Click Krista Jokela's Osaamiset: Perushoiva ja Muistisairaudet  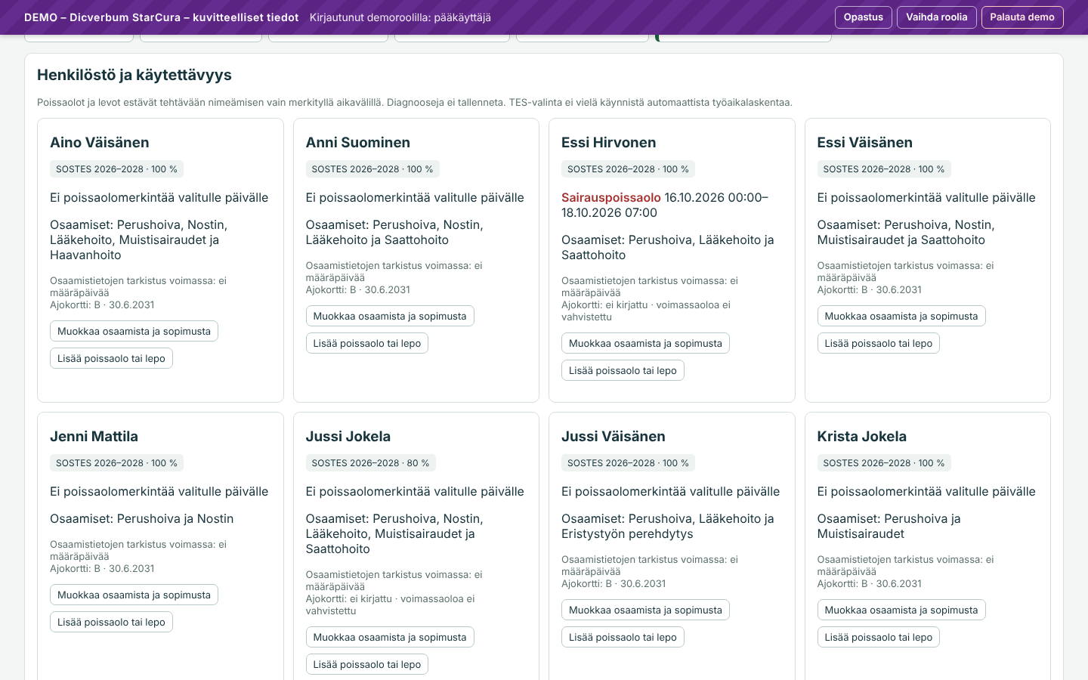(889, 526)
